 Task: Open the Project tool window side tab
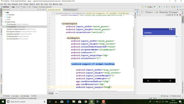point(1,13)
